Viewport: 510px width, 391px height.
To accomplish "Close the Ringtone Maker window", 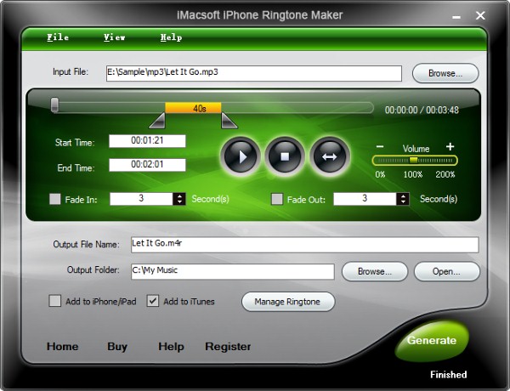I will (480, 15).
